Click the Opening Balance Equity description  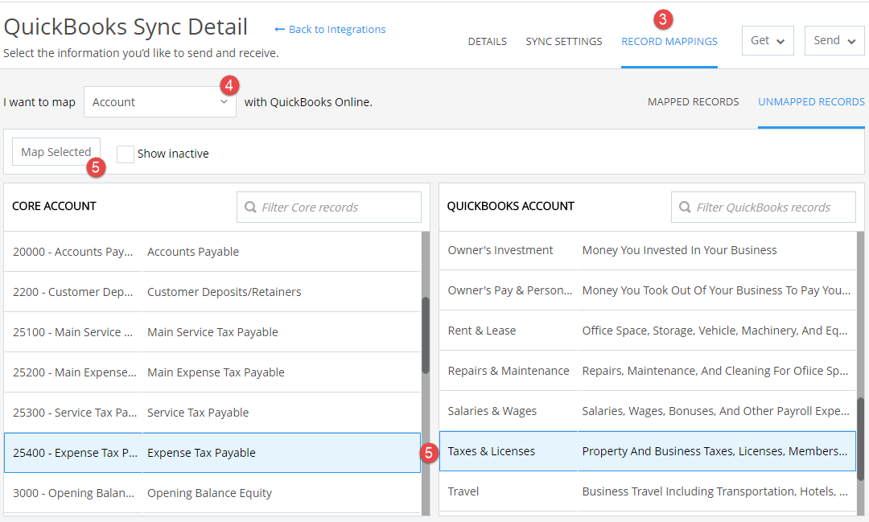point(209,493)
